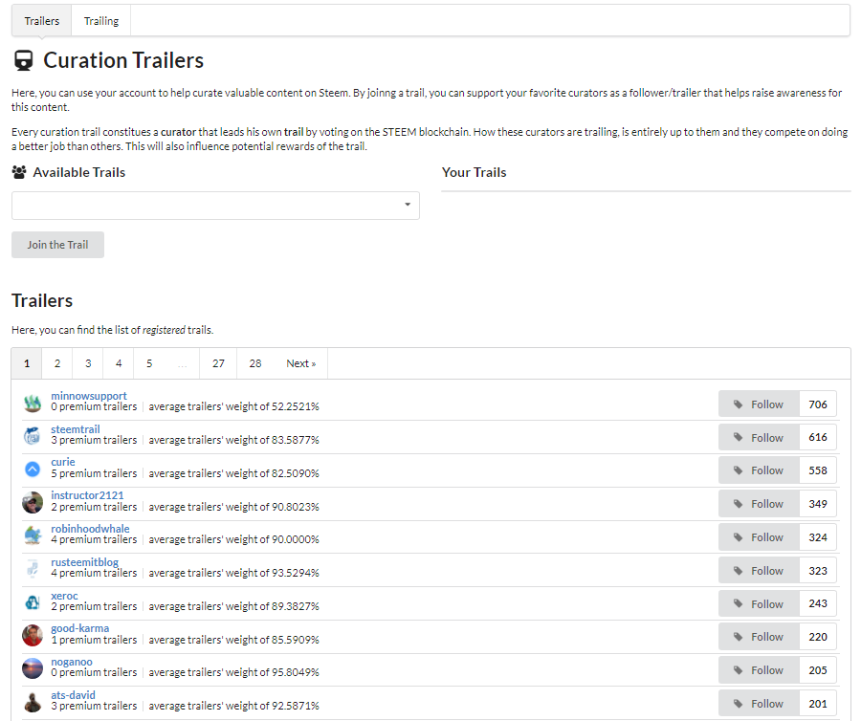Follow the instructor2121 trail
The image size is (861, 721).
pos(759,504)
